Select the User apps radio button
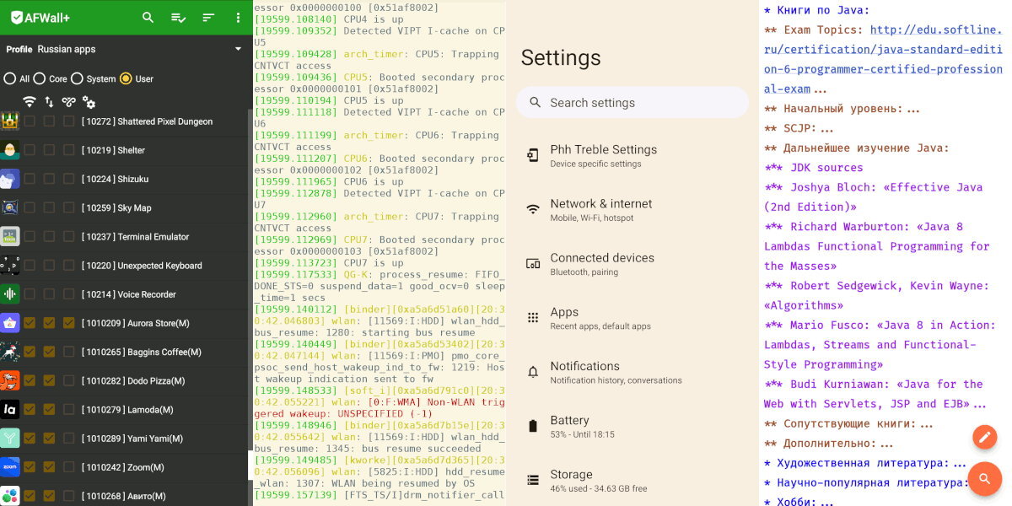Viewport: 1012px width, 506px height. point(126,78)
